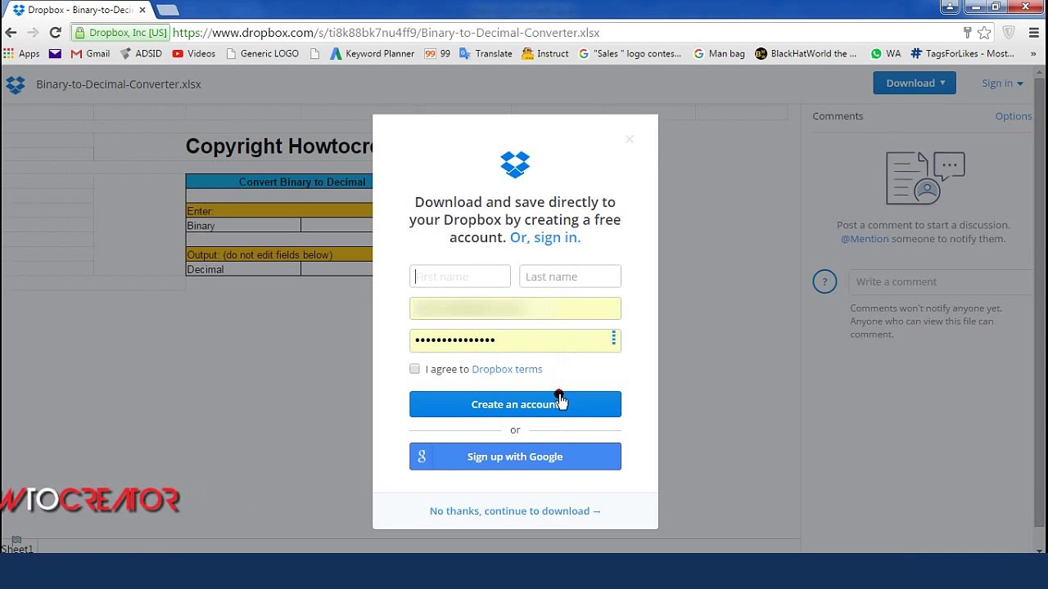Select the Sheet1 spreadsheet tab

(x=17, y=549)
